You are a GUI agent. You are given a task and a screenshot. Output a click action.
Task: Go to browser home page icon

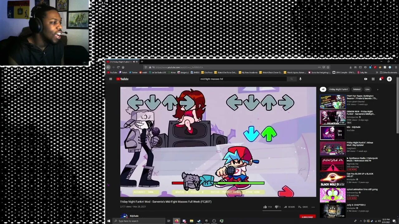(x=123, y=67)
